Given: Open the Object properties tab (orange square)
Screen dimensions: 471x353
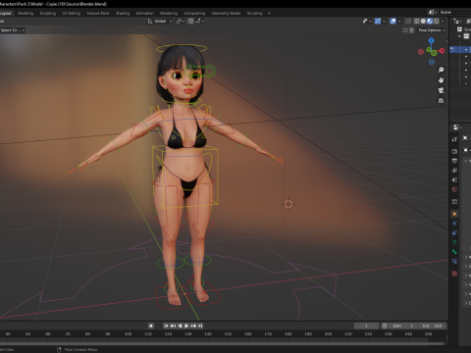Looking at the screenshot, I should pos(454,214).
